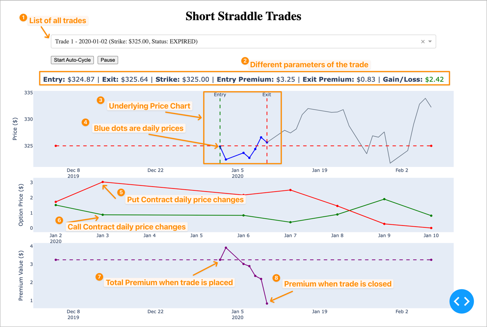Click the orange number 8 annotation badge
Viewport: 487px width, 327px height.
(277, 278)
